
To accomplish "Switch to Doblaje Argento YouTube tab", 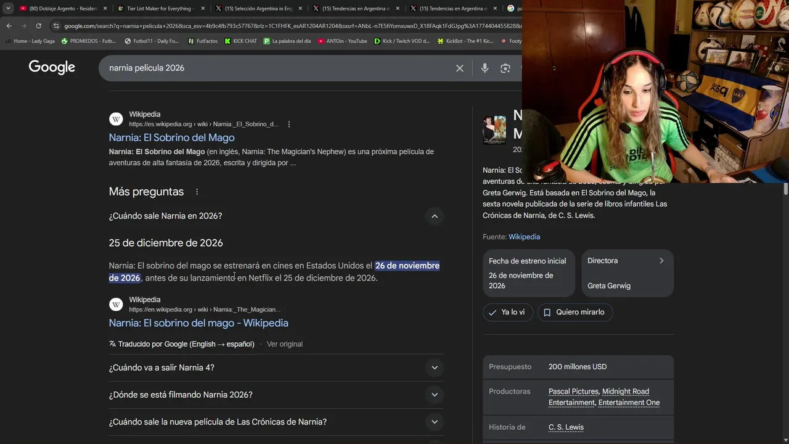I will tap(59, 9).
